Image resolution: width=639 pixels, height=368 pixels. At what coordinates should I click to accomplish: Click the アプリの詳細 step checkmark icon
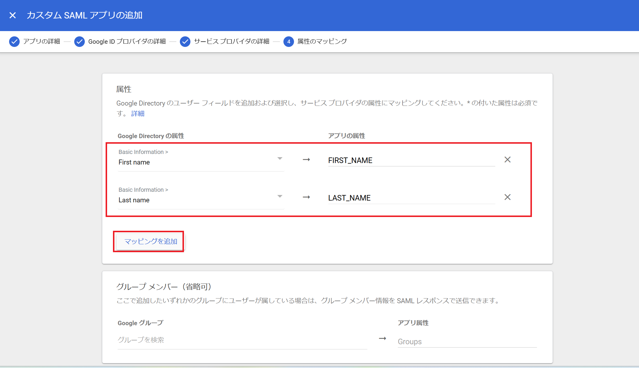[14, 42]
